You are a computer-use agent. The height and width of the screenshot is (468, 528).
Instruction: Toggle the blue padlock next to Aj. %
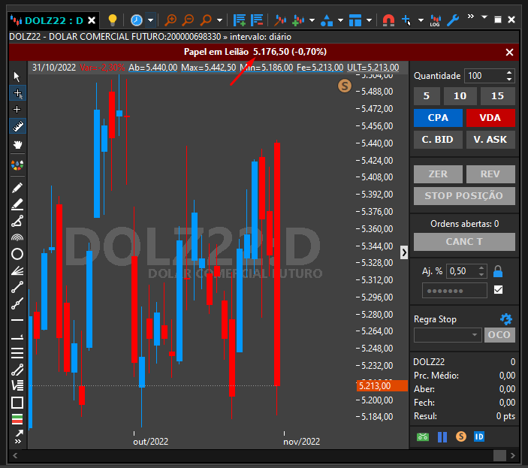[498, 271]
